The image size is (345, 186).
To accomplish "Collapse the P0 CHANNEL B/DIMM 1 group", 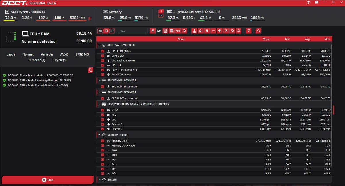I will pyautogui.click(x=99, y=92).
